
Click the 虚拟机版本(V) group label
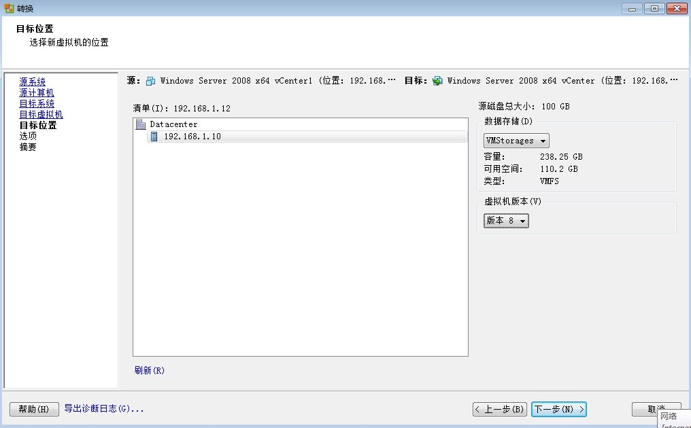513,202
